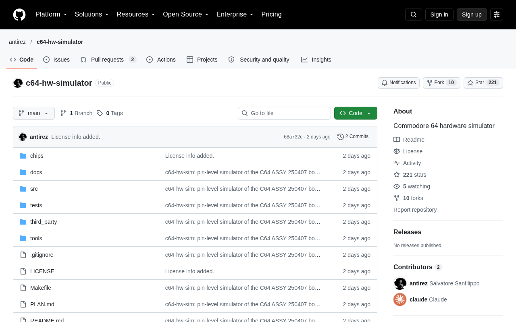Click the Makefile file icon

(x=23, y=288)
